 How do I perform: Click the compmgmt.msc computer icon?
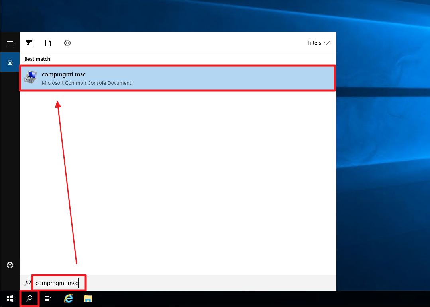point(30,77)
